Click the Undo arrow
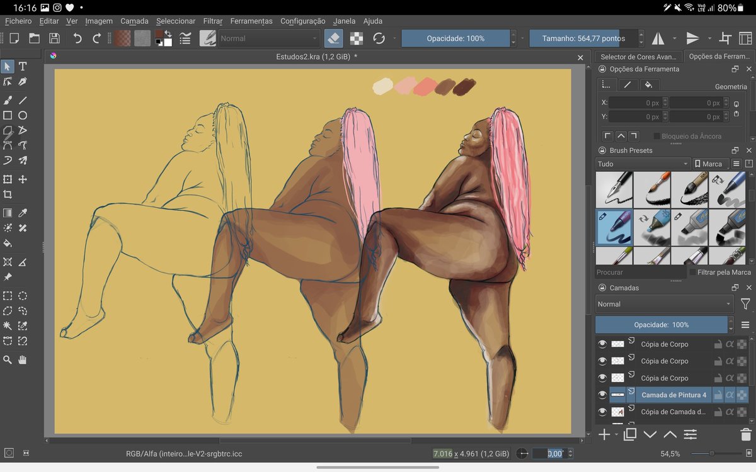The width and height of the screenshot is (756, 472). coord(77,38)
